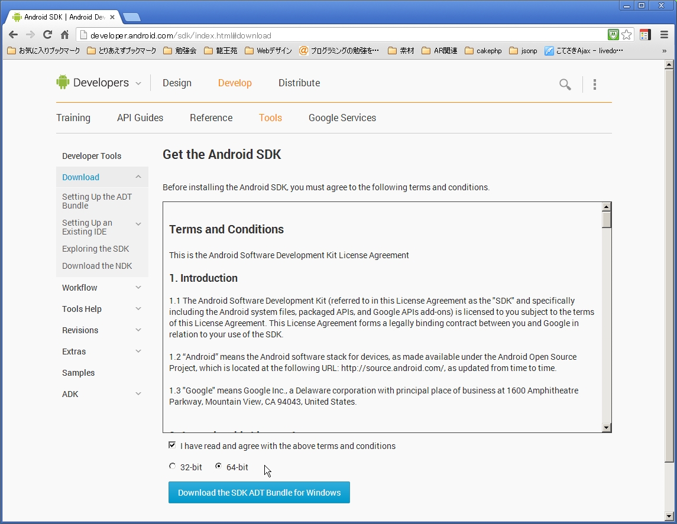
Task: Open Setting Up the ADT Bundle link
Action: click(97, 201)
